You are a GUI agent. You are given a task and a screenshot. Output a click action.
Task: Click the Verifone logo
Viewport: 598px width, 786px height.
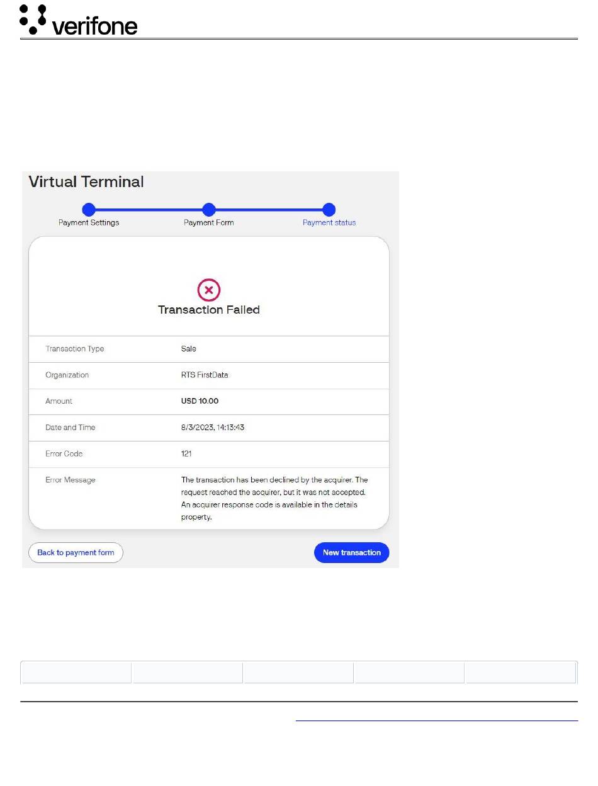click(79, 20)
